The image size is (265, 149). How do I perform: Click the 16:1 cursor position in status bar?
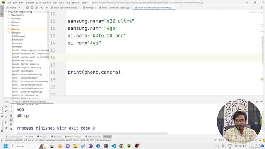coord(215,140)
